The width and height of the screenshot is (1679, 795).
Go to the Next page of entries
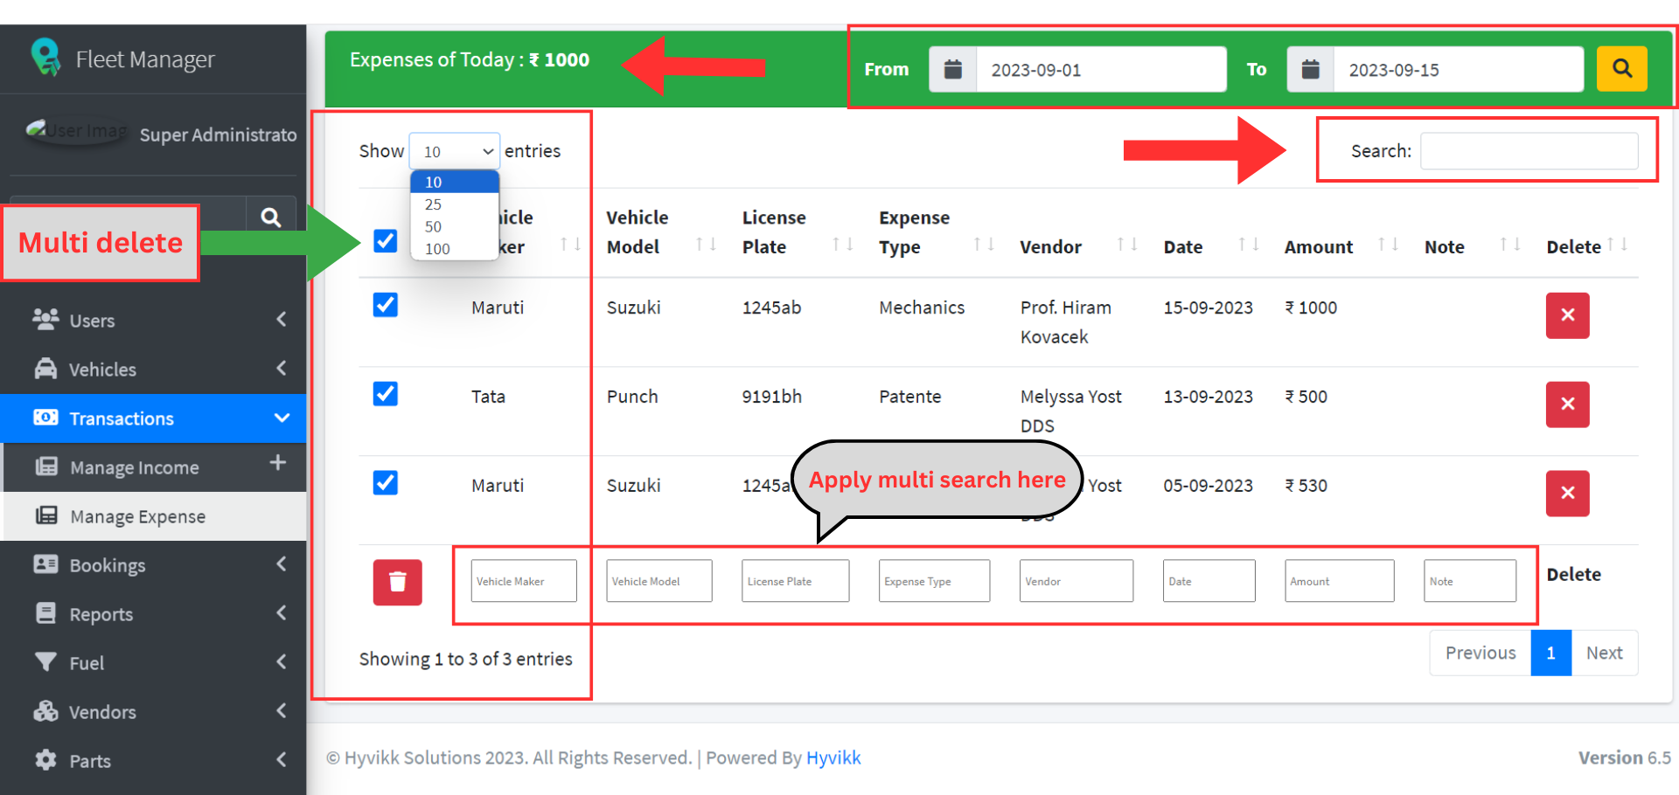pos(1604,653)
